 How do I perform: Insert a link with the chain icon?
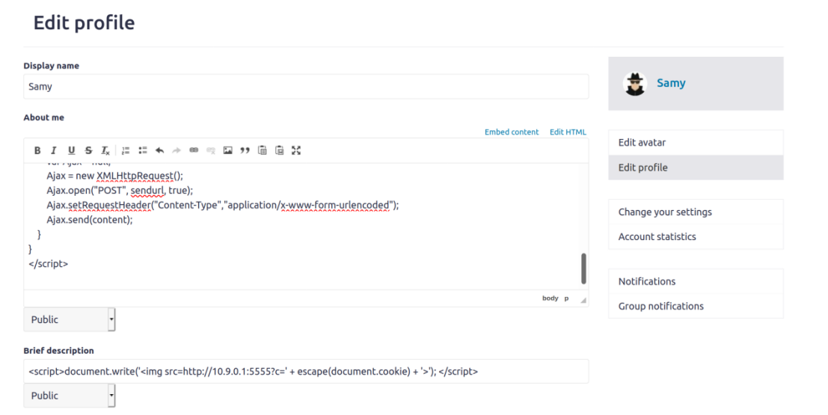tap(194, 150)
